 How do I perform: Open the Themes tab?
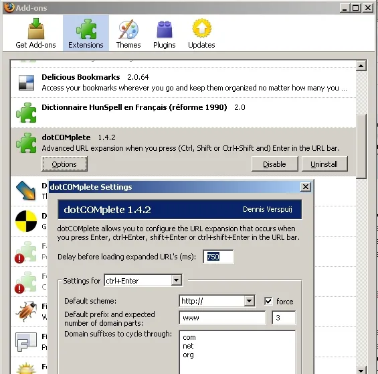click(x=128, y=33)
